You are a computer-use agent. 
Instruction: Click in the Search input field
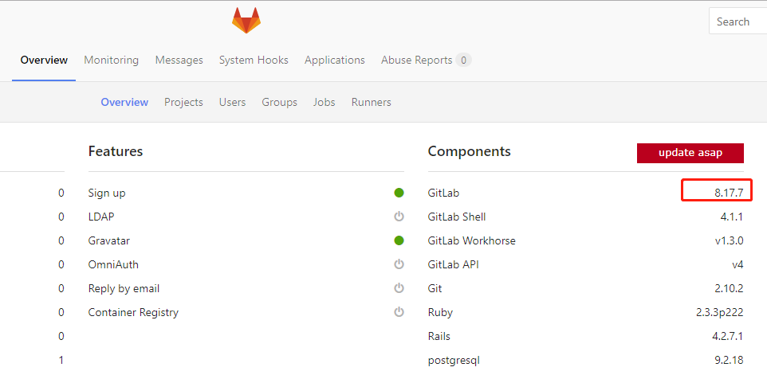tap(738, 21)
